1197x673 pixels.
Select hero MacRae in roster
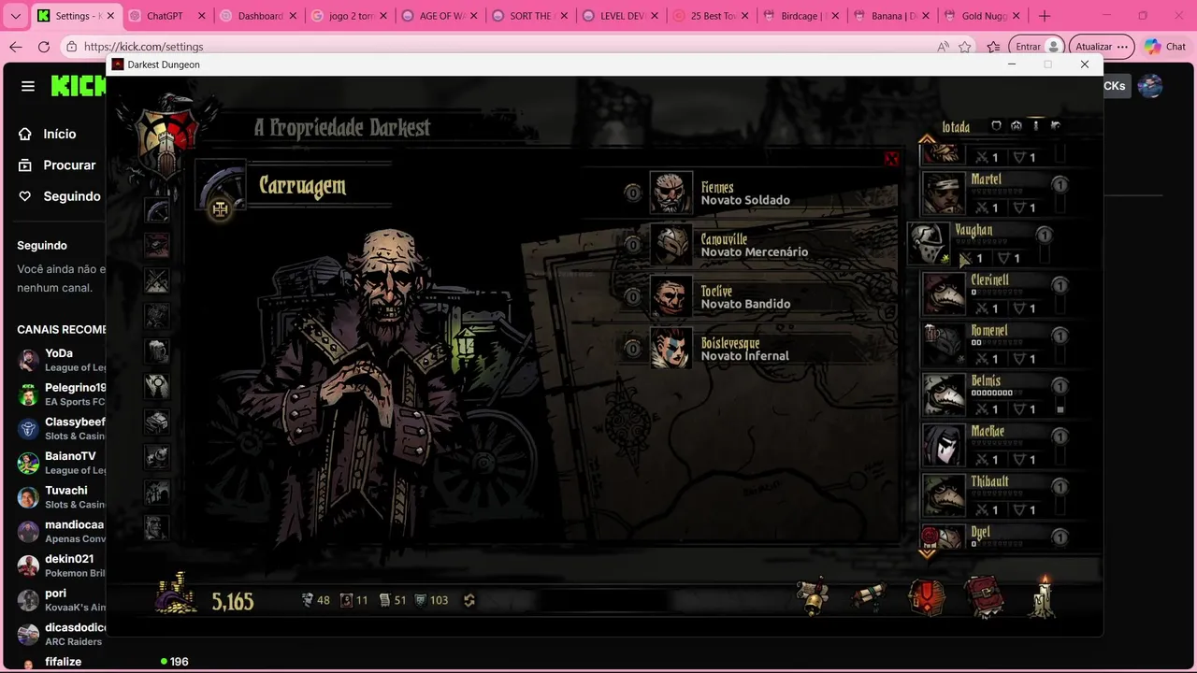point(995,446)
